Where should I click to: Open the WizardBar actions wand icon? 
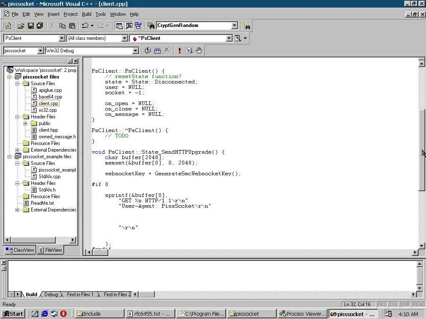238,38
